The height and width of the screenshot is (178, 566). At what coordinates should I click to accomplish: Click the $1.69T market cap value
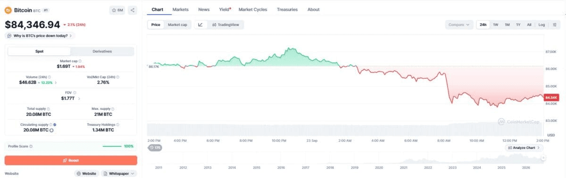point(63,66)
